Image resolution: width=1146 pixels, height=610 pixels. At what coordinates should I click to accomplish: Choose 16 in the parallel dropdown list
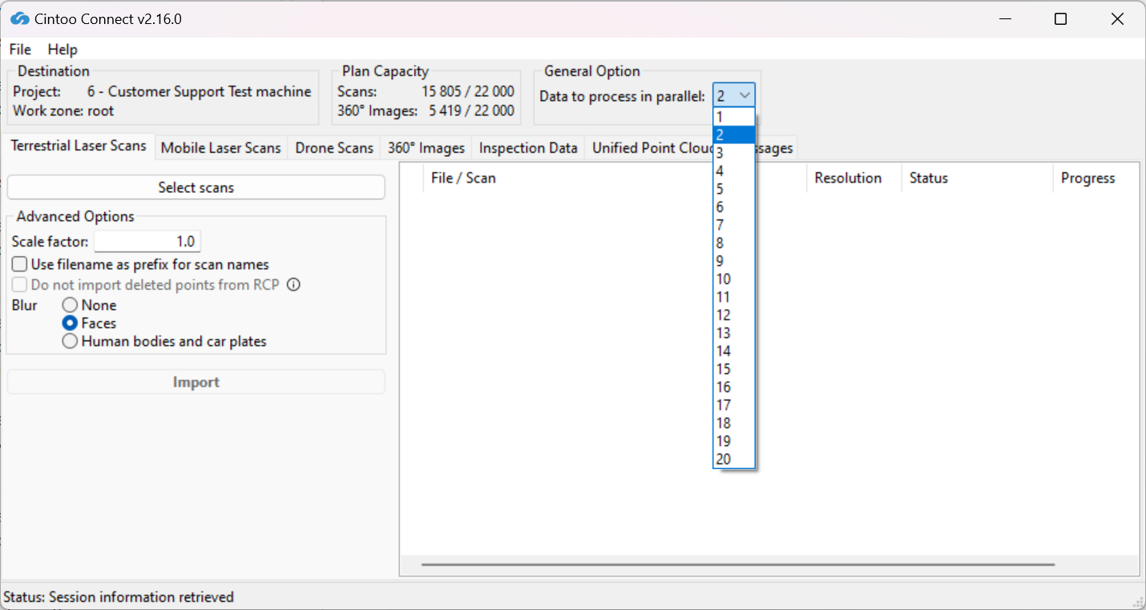(734, 387)
